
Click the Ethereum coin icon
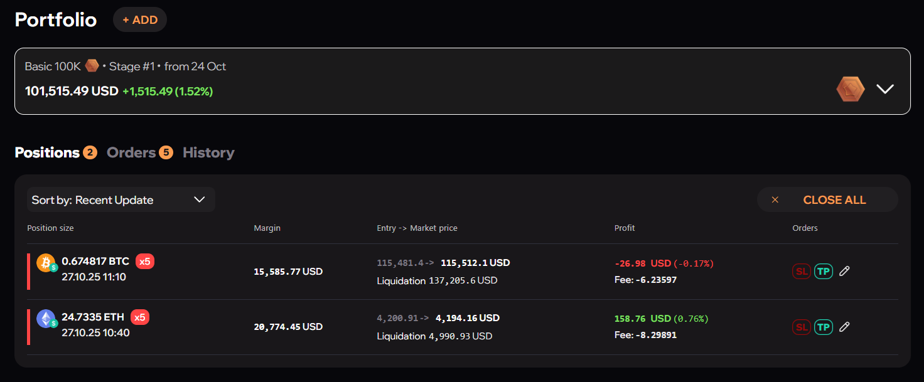pyautogui.click(x=45, y=319)
